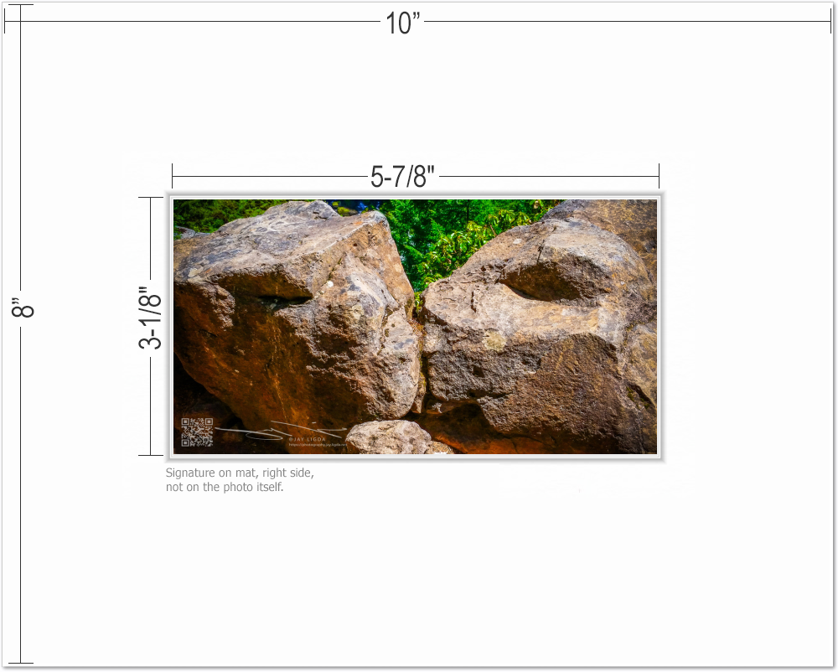The width and height of the screenshot is (838, 672).
Task: Select the 3-1/8" photo height label
Action: point(151,318)
